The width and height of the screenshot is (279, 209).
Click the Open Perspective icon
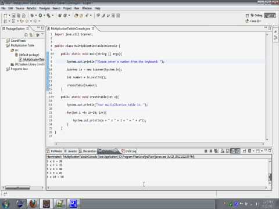(x=247, y=16)
